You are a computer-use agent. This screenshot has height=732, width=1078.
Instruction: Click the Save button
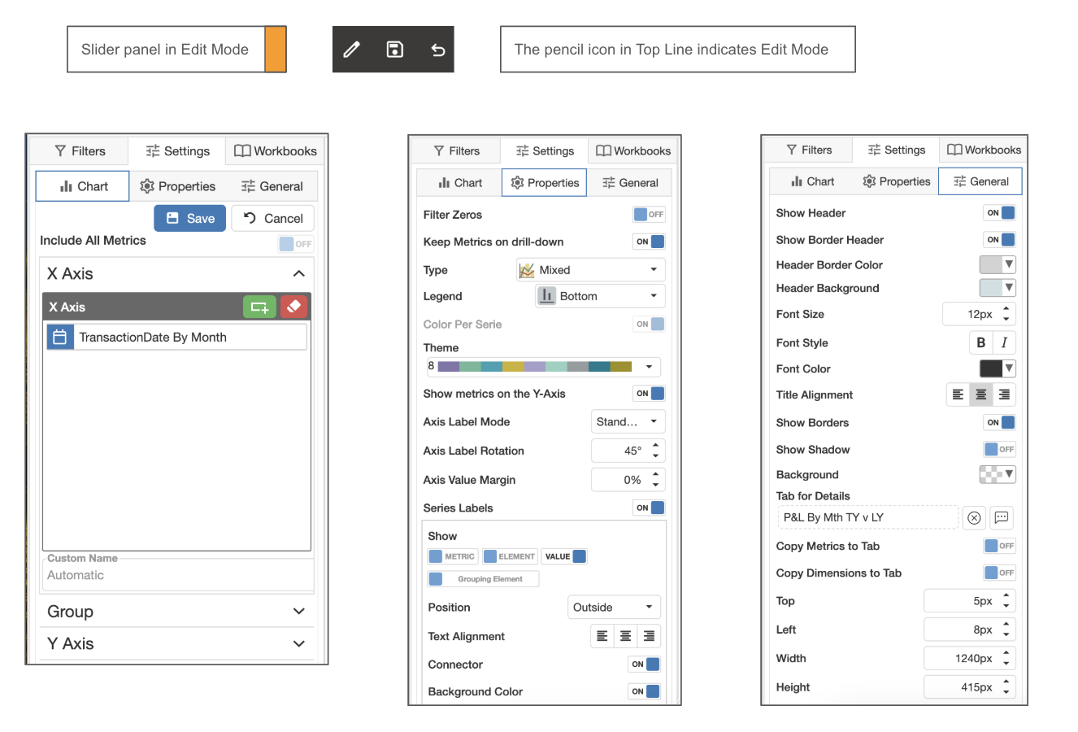[190, 218]
